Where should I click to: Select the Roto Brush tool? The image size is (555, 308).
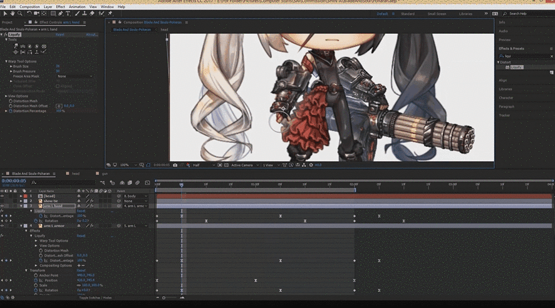click(x=101, y=13)
